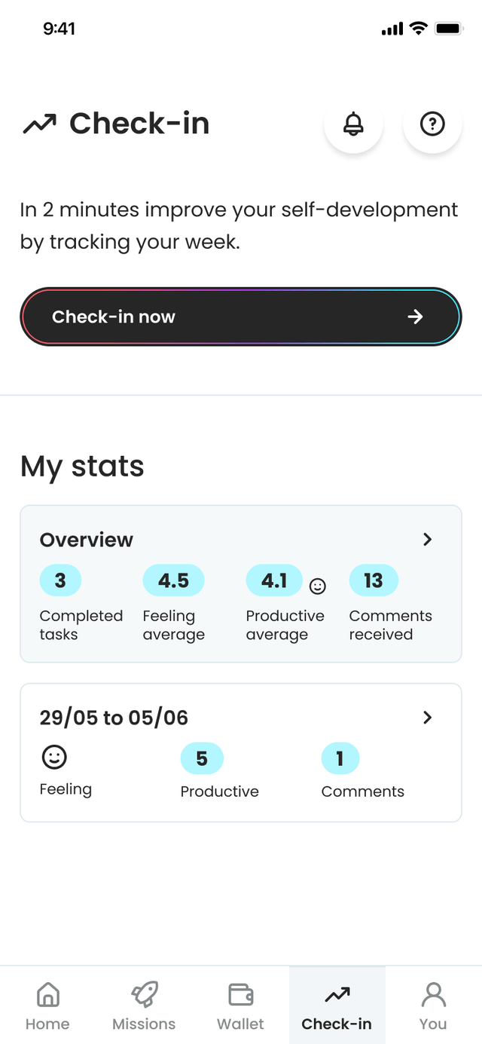
Task: Tap the smiley icon next to Productive average
Action: point(318,586)
